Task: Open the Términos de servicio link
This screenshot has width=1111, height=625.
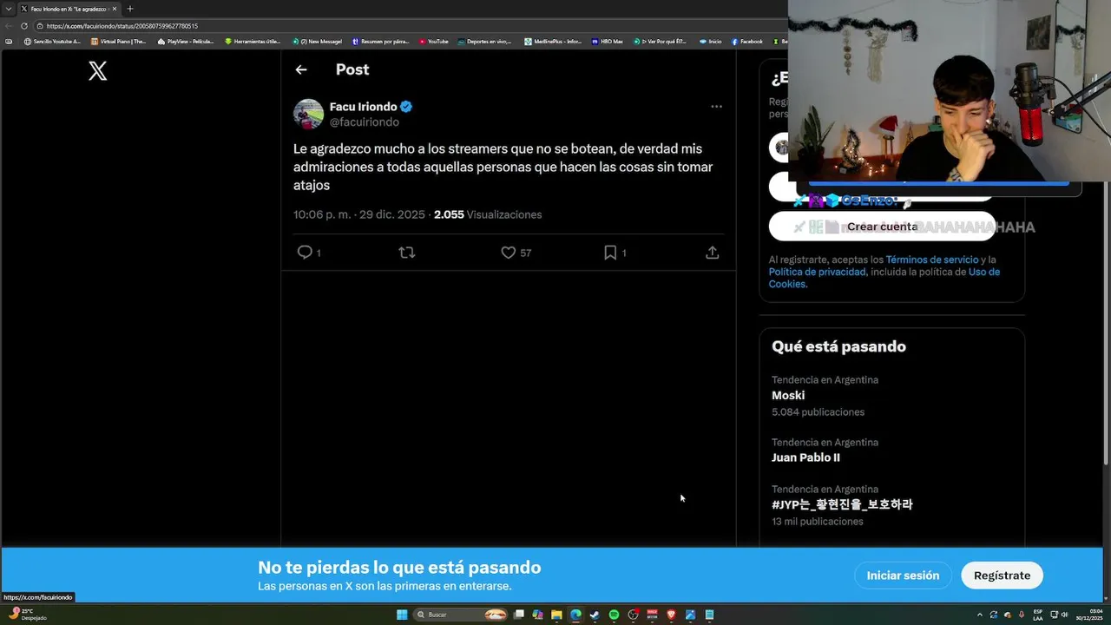Action: coord(932,260)
